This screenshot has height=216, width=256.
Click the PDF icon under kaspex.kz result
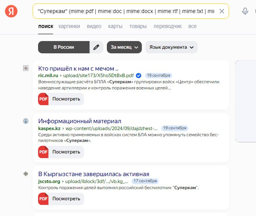pyautogui.click(x=43, y=152)
